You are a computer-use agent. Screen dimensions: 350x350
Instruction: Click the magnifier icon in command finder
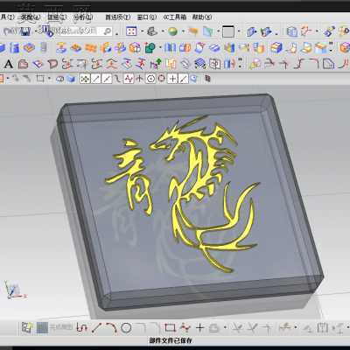[x=107, y=31]
